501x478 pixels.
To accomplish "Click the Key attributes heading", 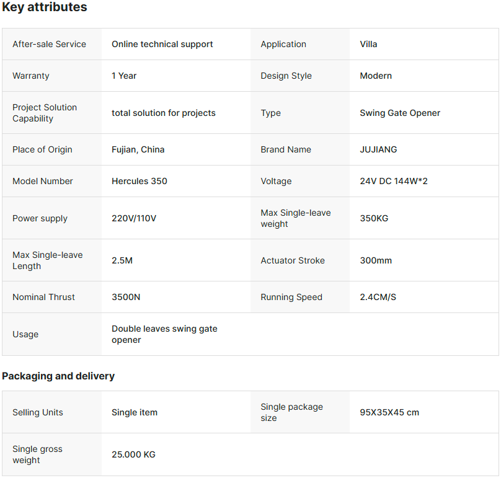I will pos(45,7).
